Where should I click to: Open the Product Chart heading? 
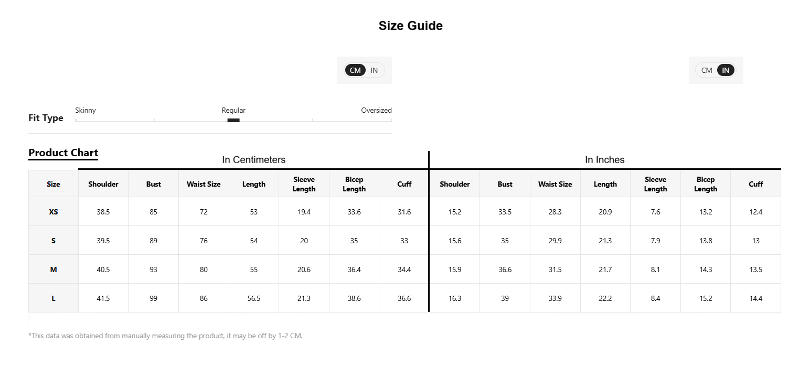pos(63,153)
